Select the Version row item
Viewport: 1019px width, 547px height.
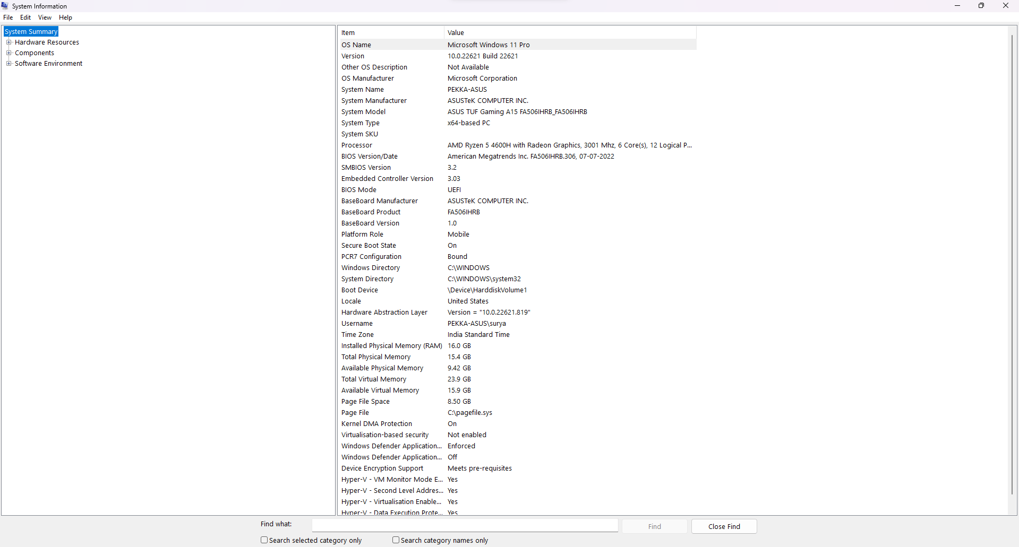click(x=518, y=56)
